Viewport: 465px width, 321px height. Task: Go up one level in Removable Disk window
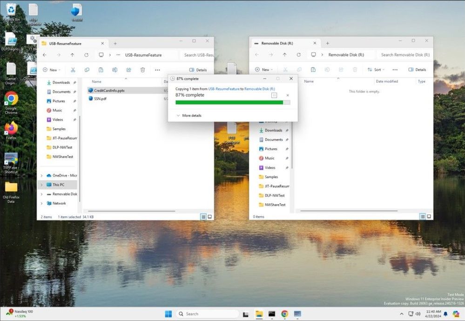coord(285,54)
